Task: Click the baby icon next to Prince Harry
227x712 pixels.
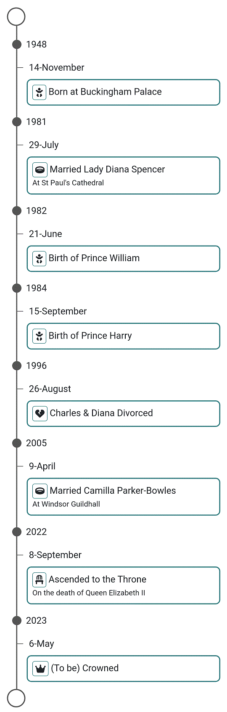Action: coord(40,336)
